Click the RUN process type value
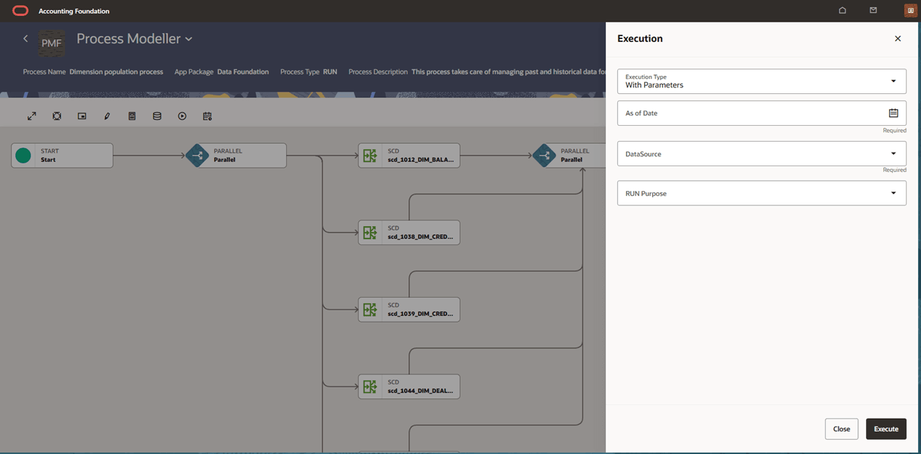The width and height of the screenshot is (921, 454). click(330, 72)
